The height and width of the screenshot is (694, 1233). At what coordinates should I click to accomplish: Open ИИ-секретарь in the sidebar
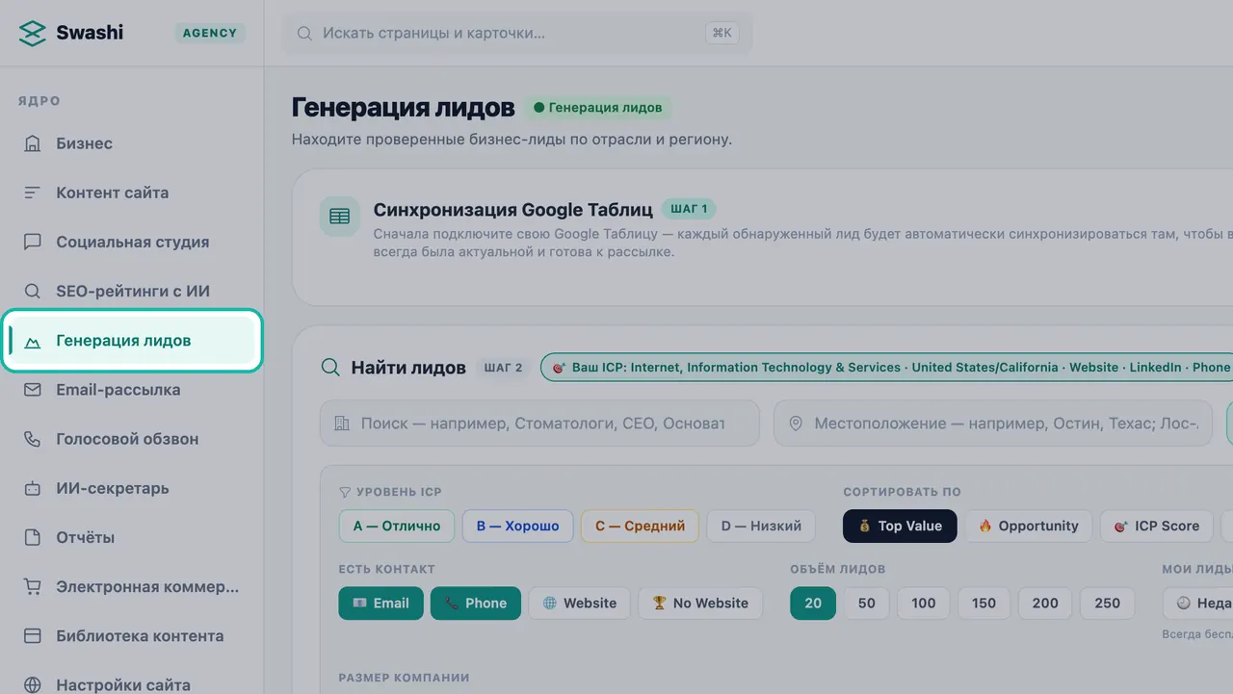(x=132, y=488)
